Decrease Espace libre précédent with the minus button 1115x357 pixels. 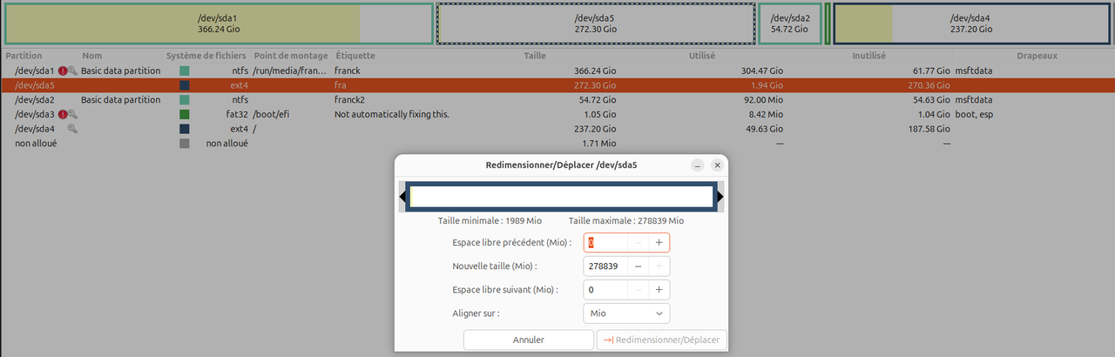pos(639,243)
